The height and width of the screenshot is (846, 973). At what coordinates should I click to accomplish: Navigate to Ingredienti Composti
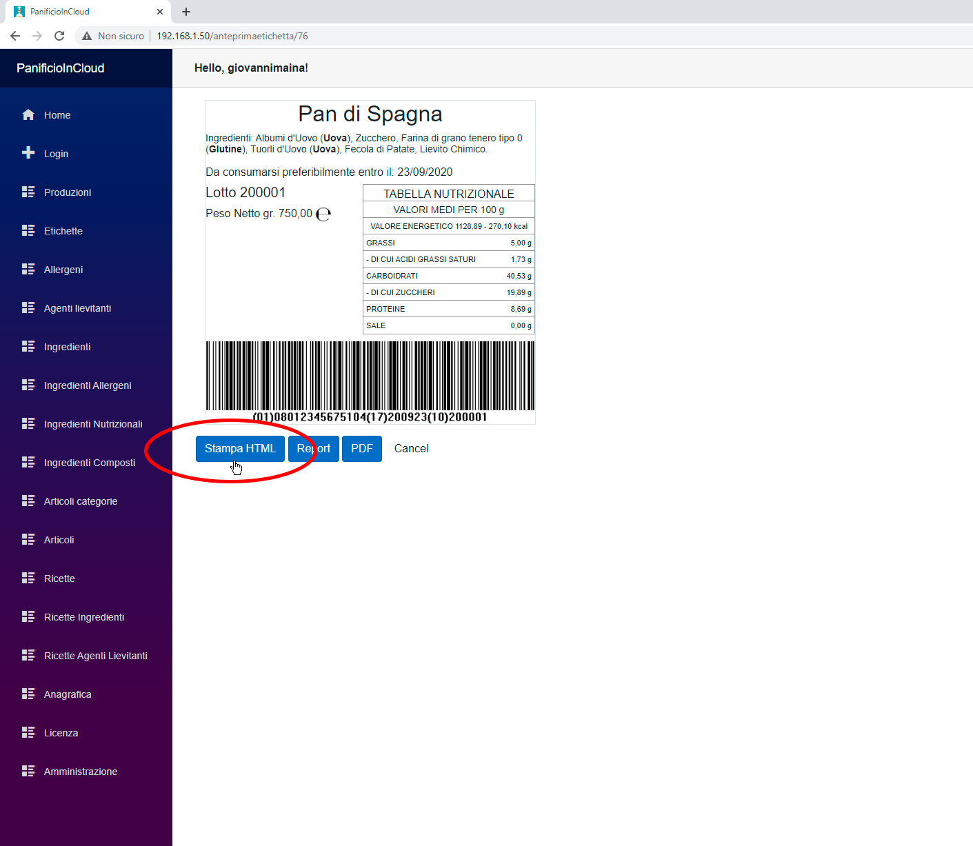click(90, 463)
